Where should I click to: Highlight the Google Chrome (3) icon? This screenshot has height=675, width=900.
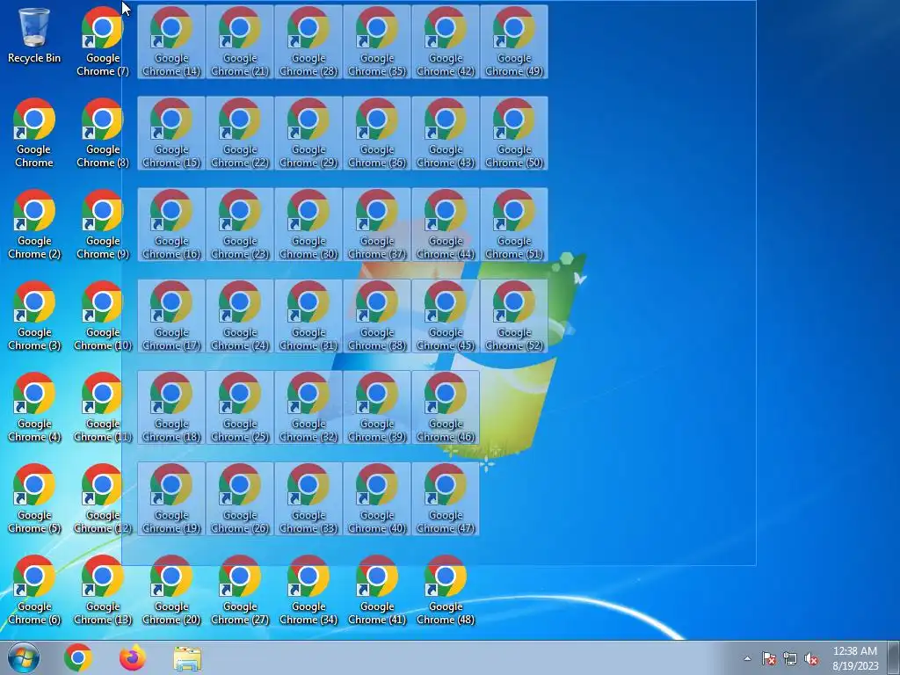(x=34, y=316)
